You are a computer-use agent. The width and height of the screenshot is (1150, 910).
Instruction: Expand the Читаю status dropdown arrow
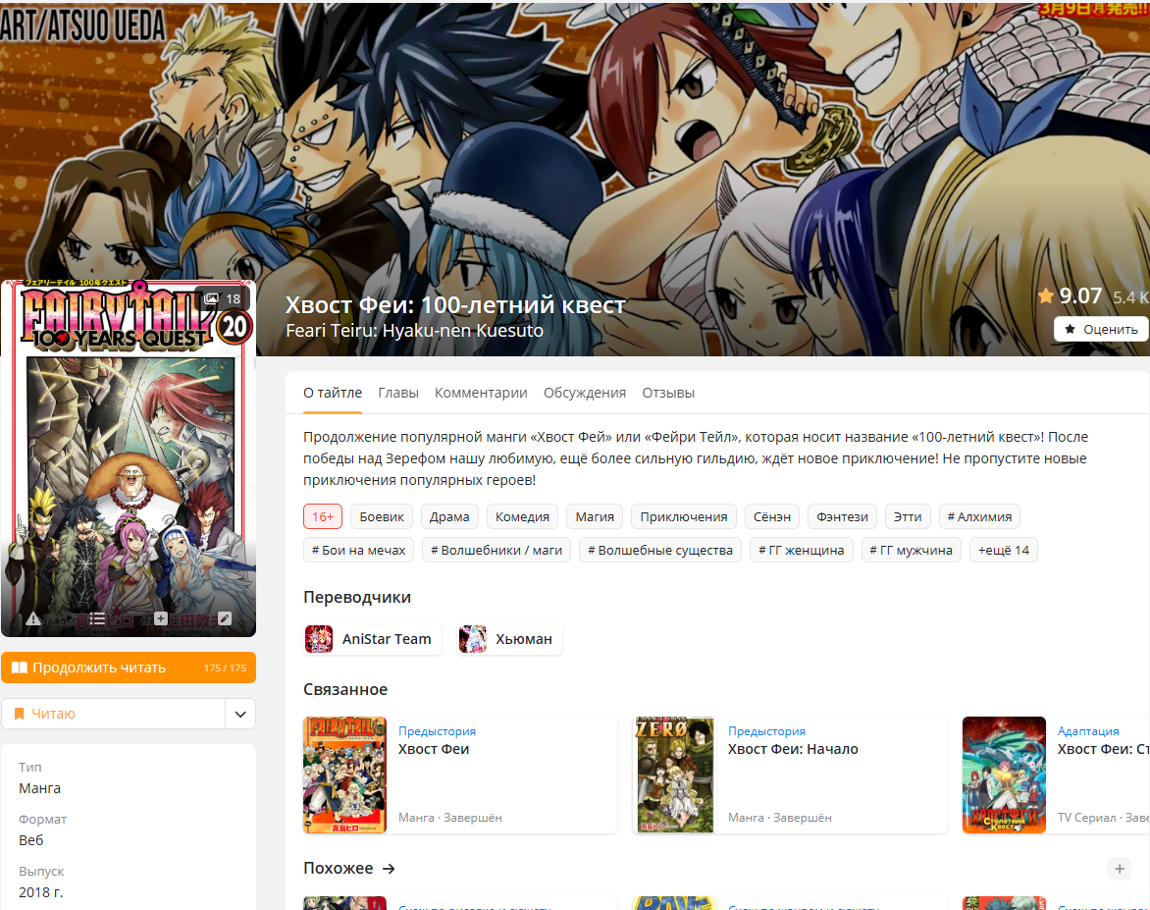[239, 714]
